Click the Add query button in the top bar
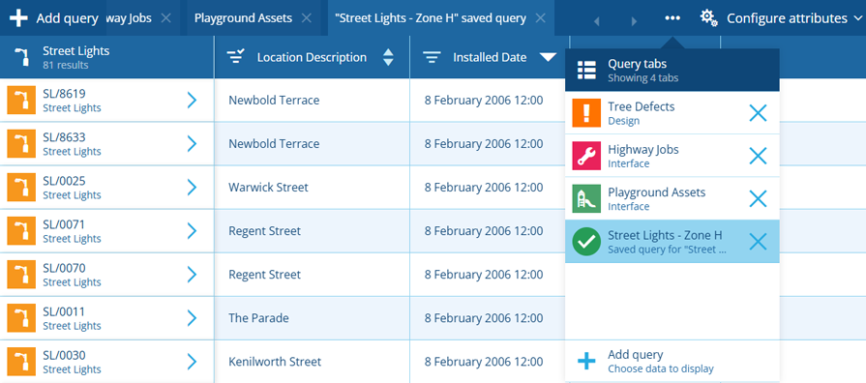This screenshot has height=383, width=866. point(54,18)
